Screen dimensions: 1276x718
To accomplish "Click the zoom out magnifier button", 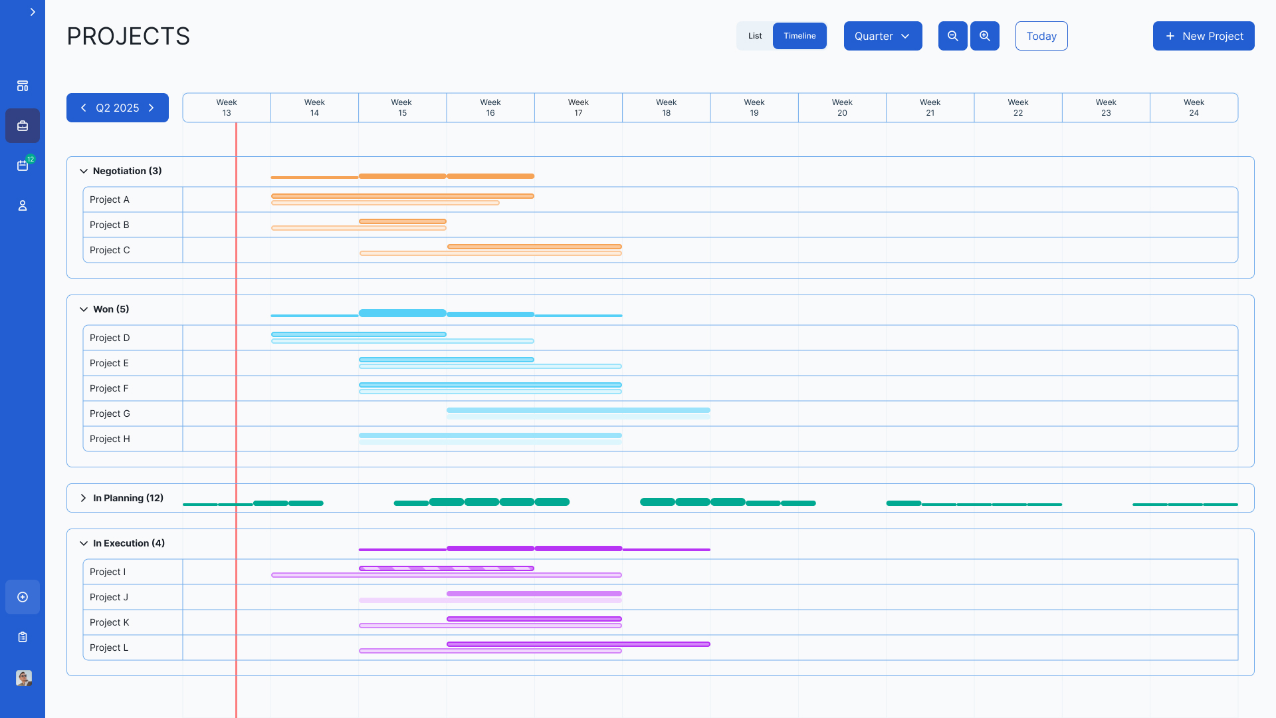I will (952, 36).
